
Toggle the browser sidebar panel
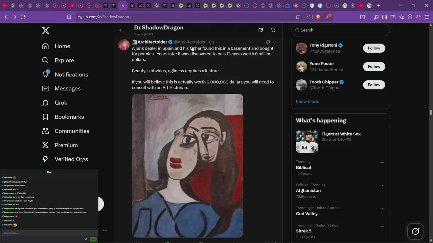click(x=385, y=17)
